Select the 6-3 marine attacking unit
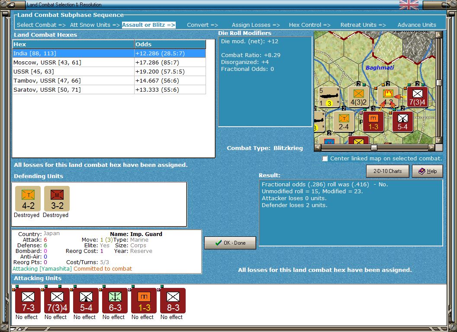 coord(115,301)
